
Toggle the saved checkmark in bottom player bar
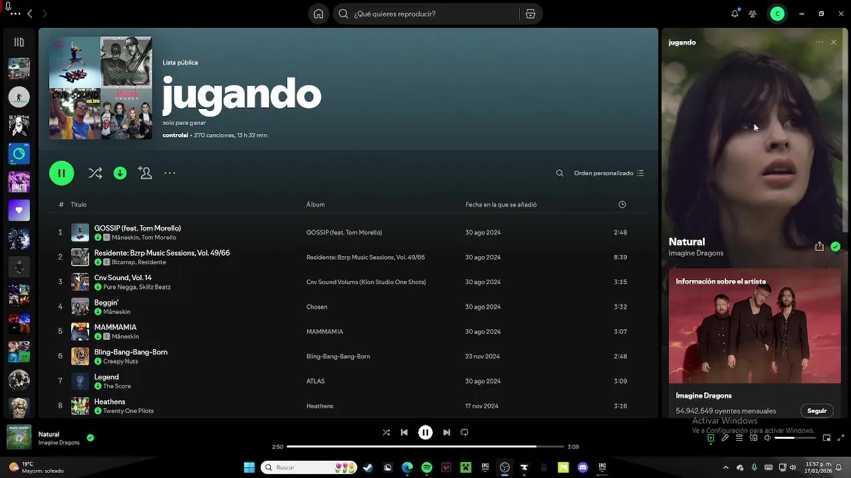(90, 438)
